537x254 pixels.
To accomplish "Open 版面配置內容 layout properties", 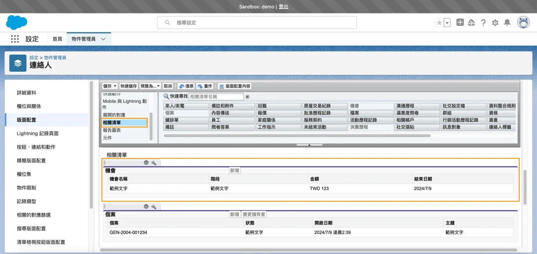I will (234, 86).
